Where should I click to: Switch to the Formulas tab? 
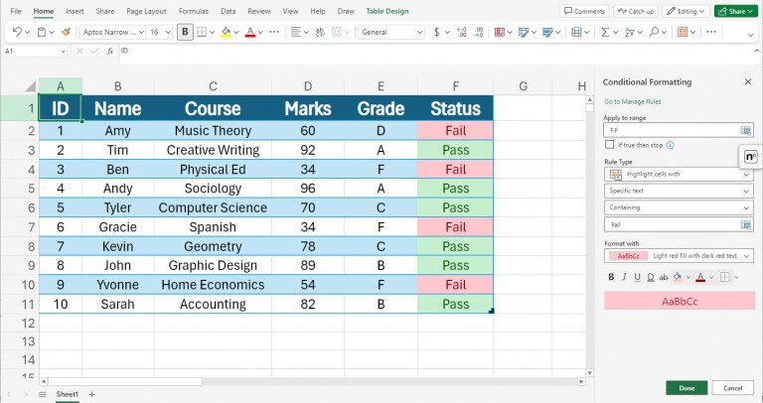[x=193, y=11]
